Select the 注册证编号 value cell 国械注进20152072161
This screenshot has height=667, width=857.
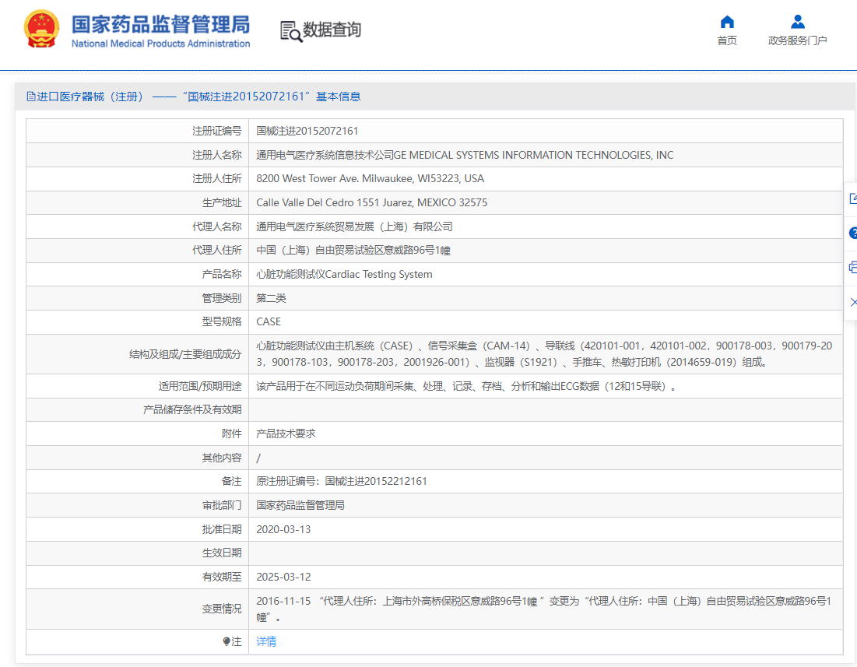point(307,131)
